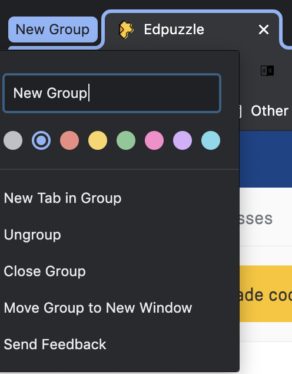Select the blue group color
Image resolution: width=292 pixels, height=374 pixels.
41,140
